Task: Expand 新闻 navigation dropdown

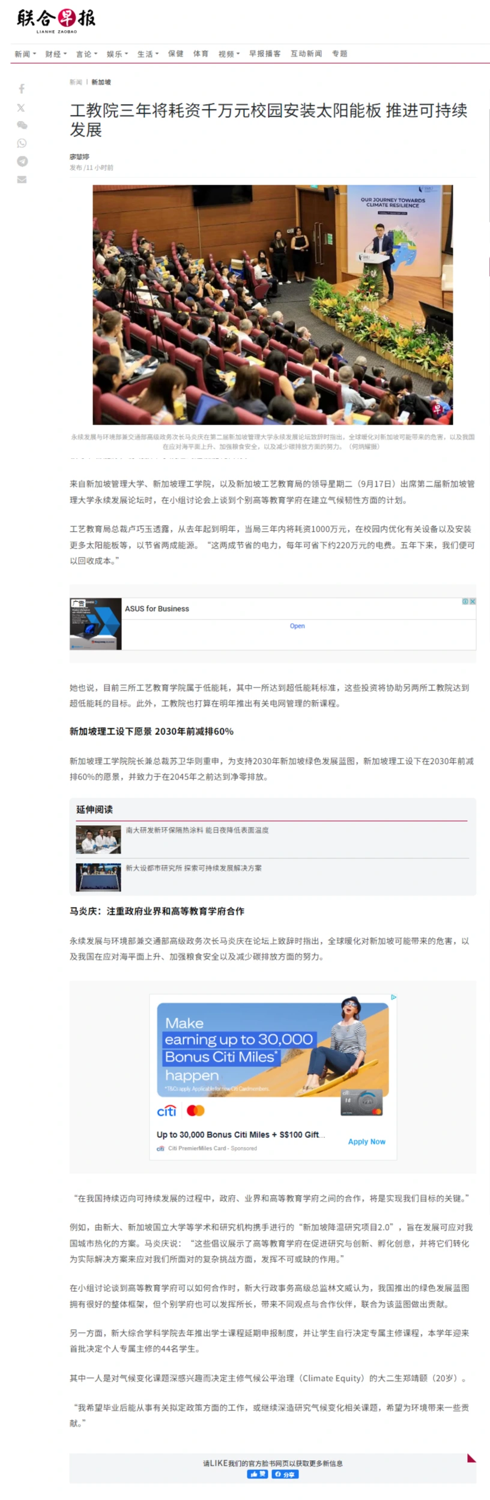Action: [x=25, y=54]
